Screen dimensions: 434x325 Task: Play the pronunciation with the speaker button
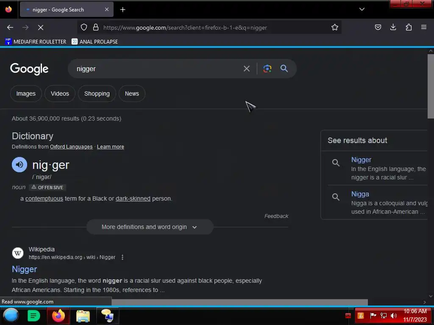[x=19, y=165]
